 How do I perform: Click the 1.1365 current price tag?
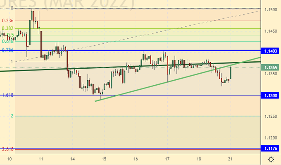[271, 67]
